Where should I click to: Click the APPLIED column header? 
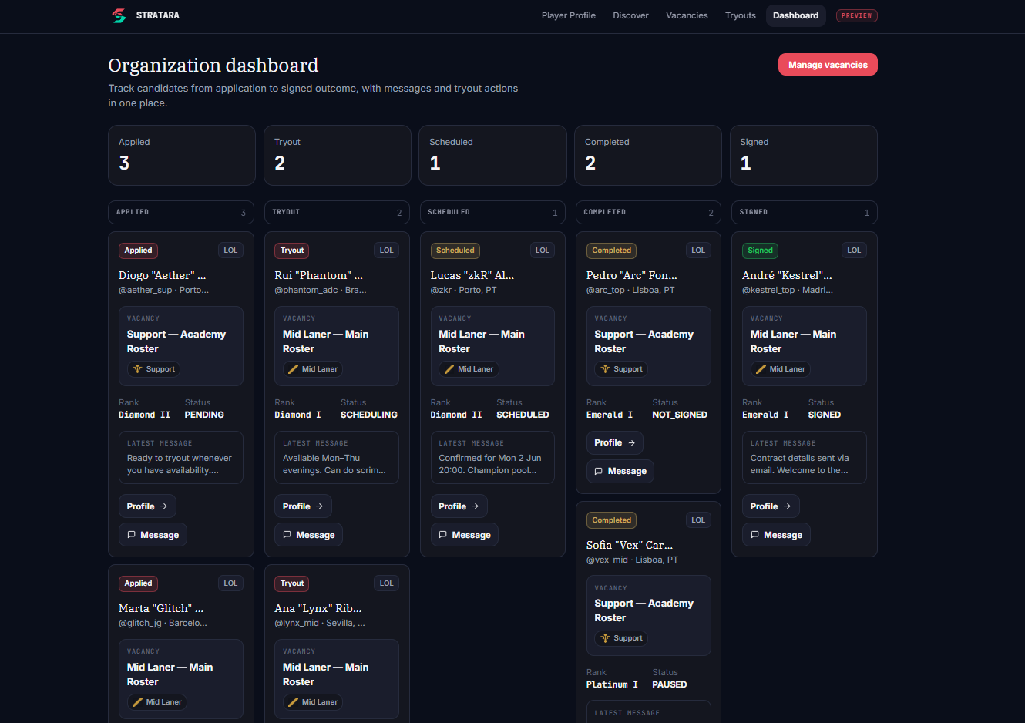click(x=181, y=212)
